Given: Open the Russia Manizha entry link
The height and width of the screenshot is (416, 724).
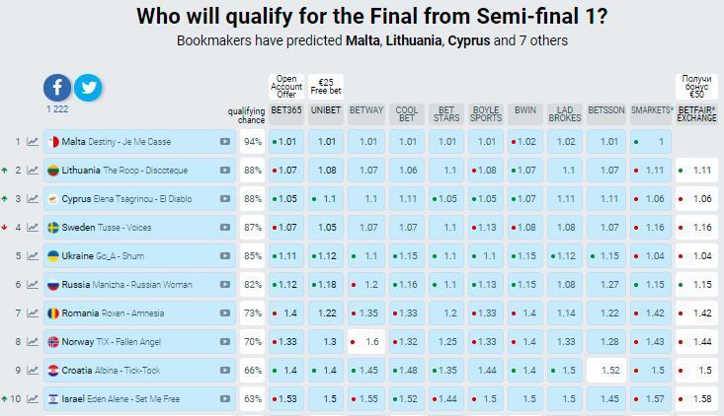Looking at the screenshot, I should [x=128, y=285].
